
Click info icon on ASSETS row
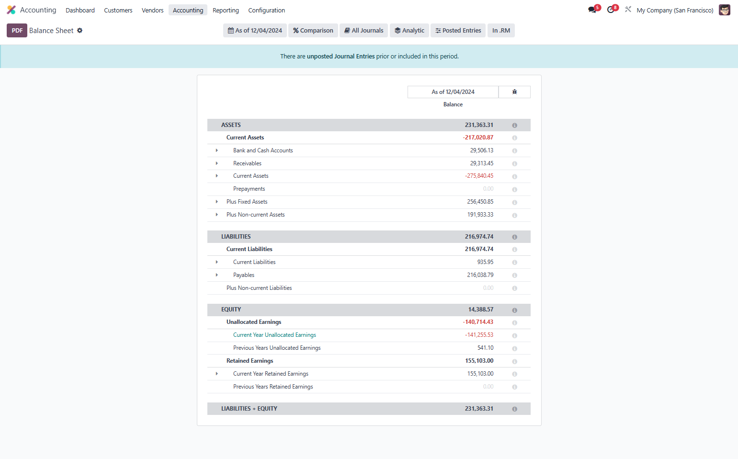[515, 125]
